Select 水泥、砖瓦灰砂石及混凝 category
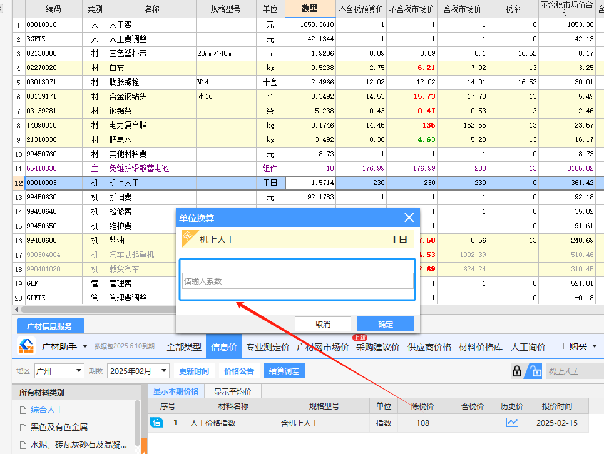 [79, 445]
